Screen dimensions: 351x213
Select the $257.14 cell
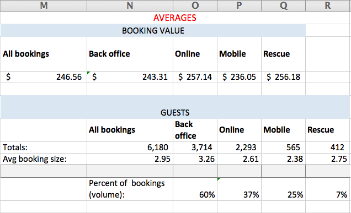click(x=195, y=77)
